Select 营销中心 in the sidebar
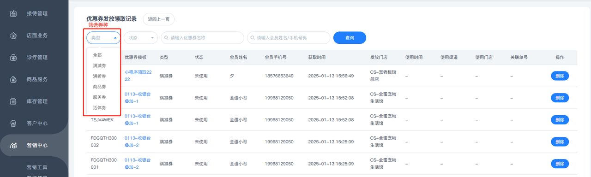Screen dimensions: 591x177 pyautogui.click(x=37, y=145)
